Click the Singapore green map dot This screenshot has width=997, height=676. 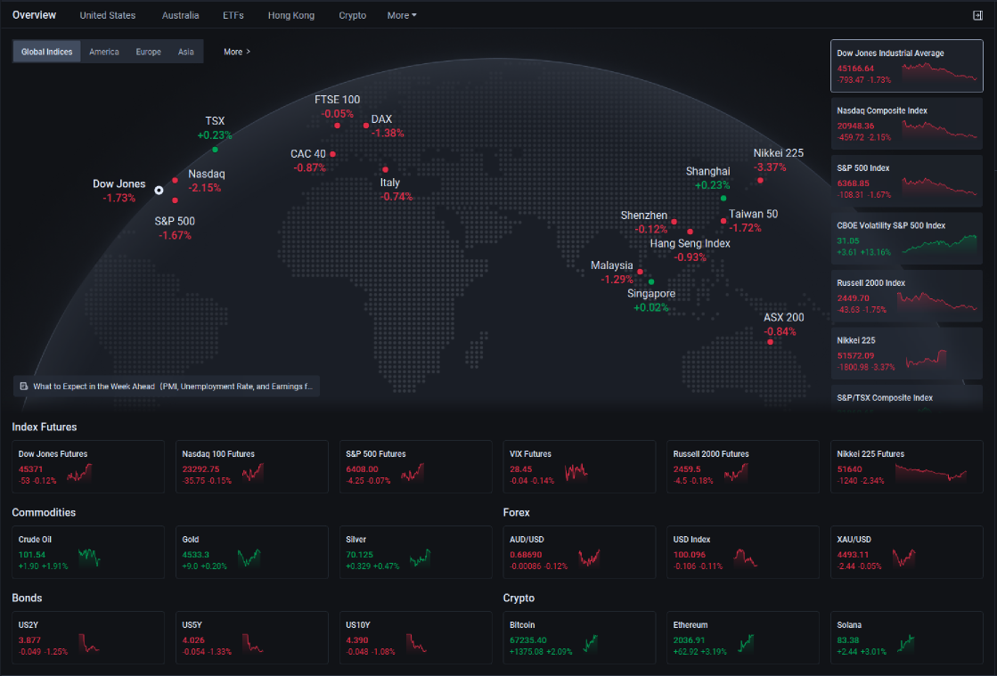[651, 281]
